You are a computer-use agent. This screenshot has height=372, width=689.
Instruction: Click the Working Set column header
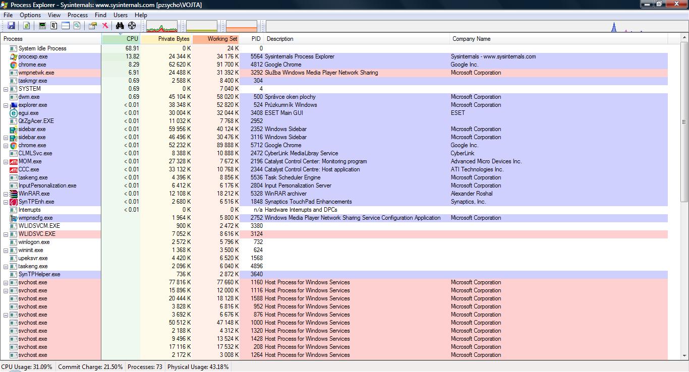click(x=216, y=39)
